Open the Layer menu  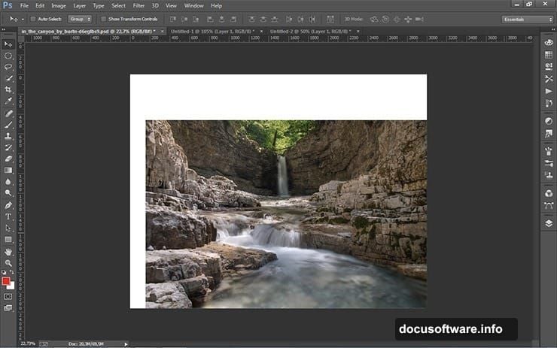coord(79,5)
